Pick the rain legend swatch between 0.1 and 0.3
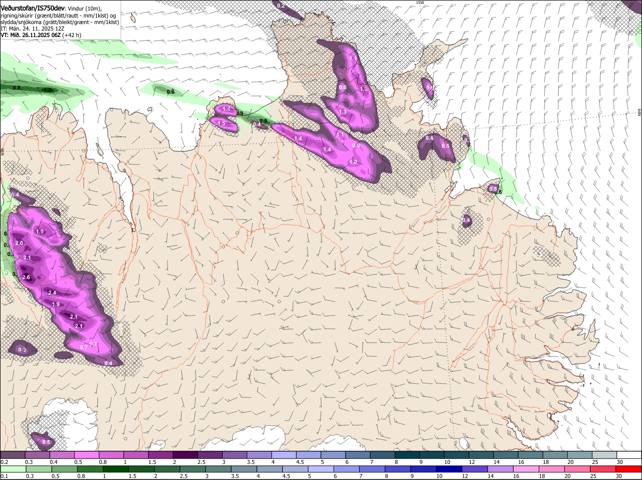The image size is (642, 480). [x=13, y=469]
